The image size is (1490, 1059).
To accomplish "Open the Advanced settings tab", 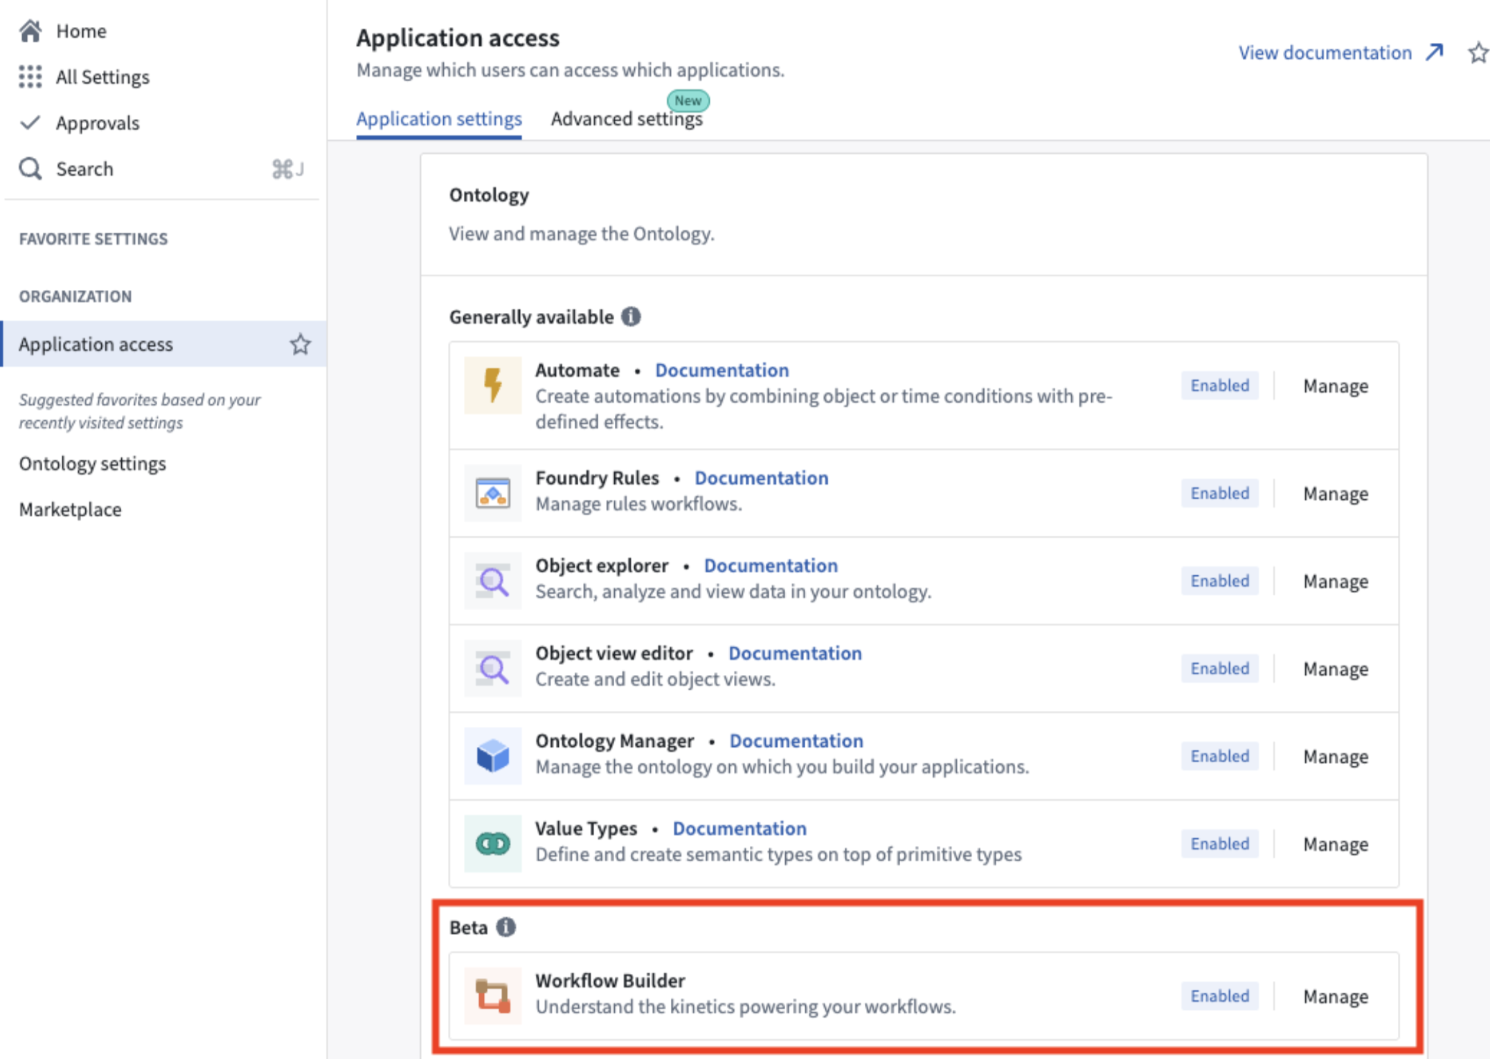I will coord(627,119).
